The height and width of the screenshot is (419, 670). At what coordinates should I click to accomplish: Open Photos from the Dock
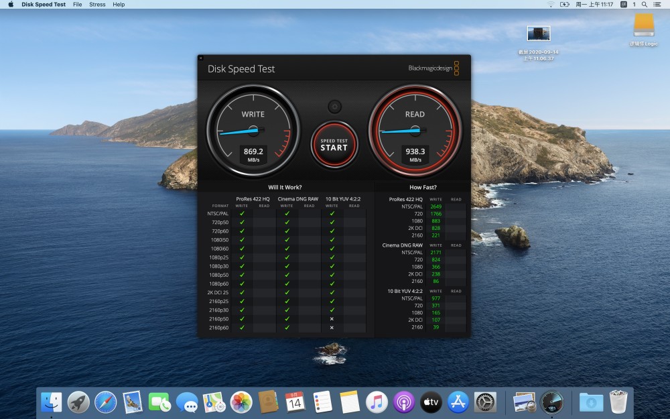pyautogui.click(x=241, y=402)
